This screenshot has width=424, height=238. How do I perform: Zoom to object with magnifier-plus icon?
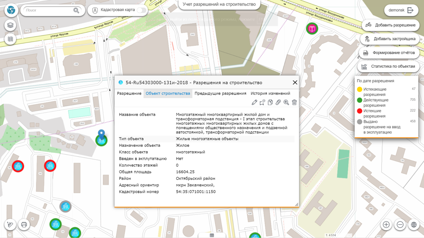point(286,102)
